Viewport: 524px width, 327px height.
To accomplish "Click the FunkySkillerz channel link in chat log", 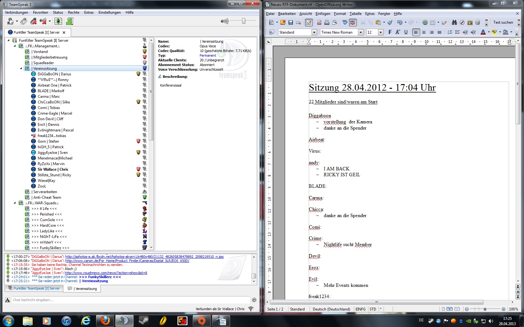I will 100,277.
